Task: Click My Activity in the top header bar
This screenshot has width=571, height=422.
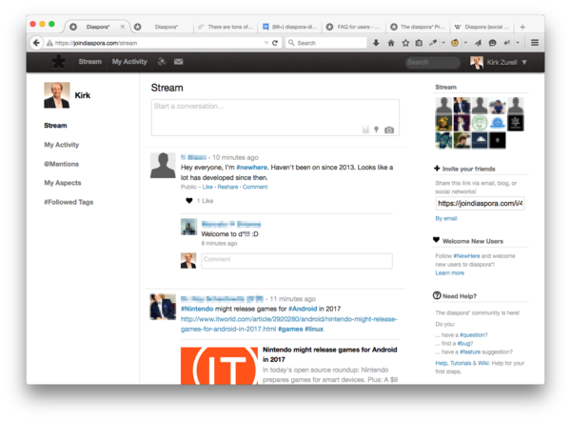Action: click(129, 62)
